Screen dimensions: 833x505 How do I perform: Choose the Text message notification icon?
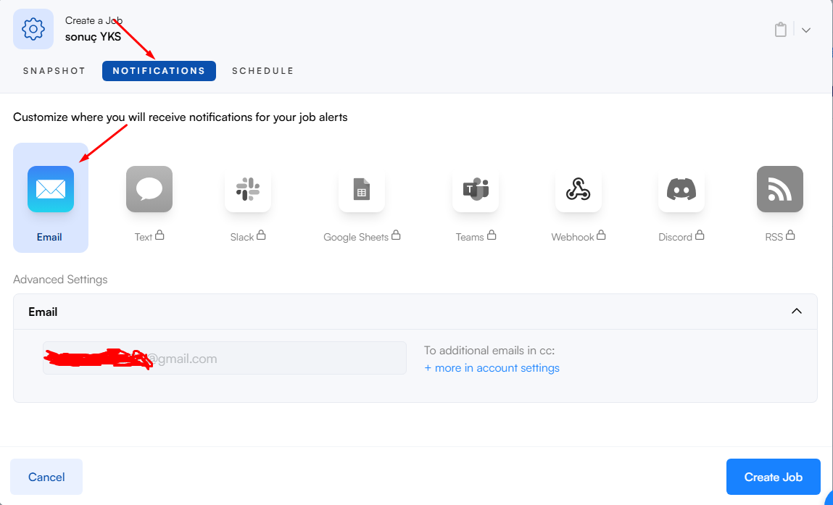click(x=149, y=190)
